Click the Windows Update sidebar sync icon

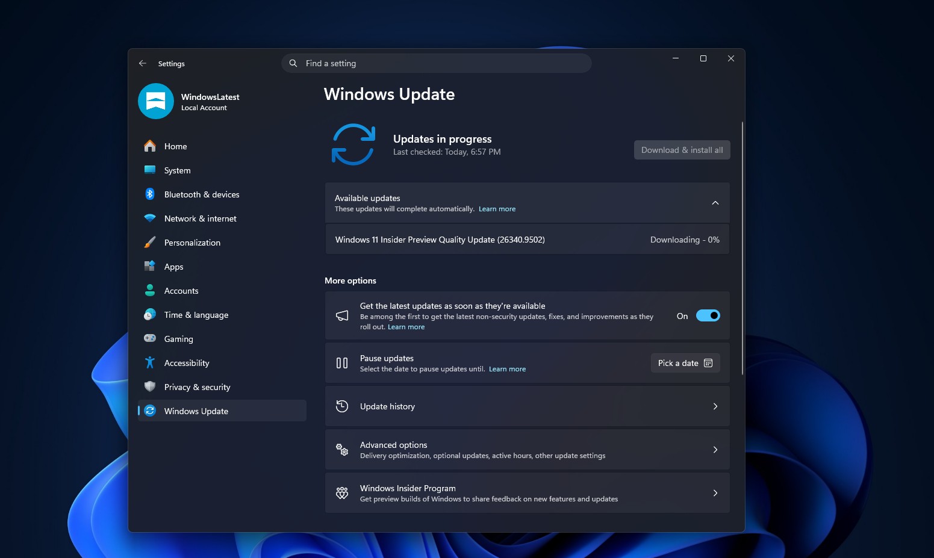(150, 411)
